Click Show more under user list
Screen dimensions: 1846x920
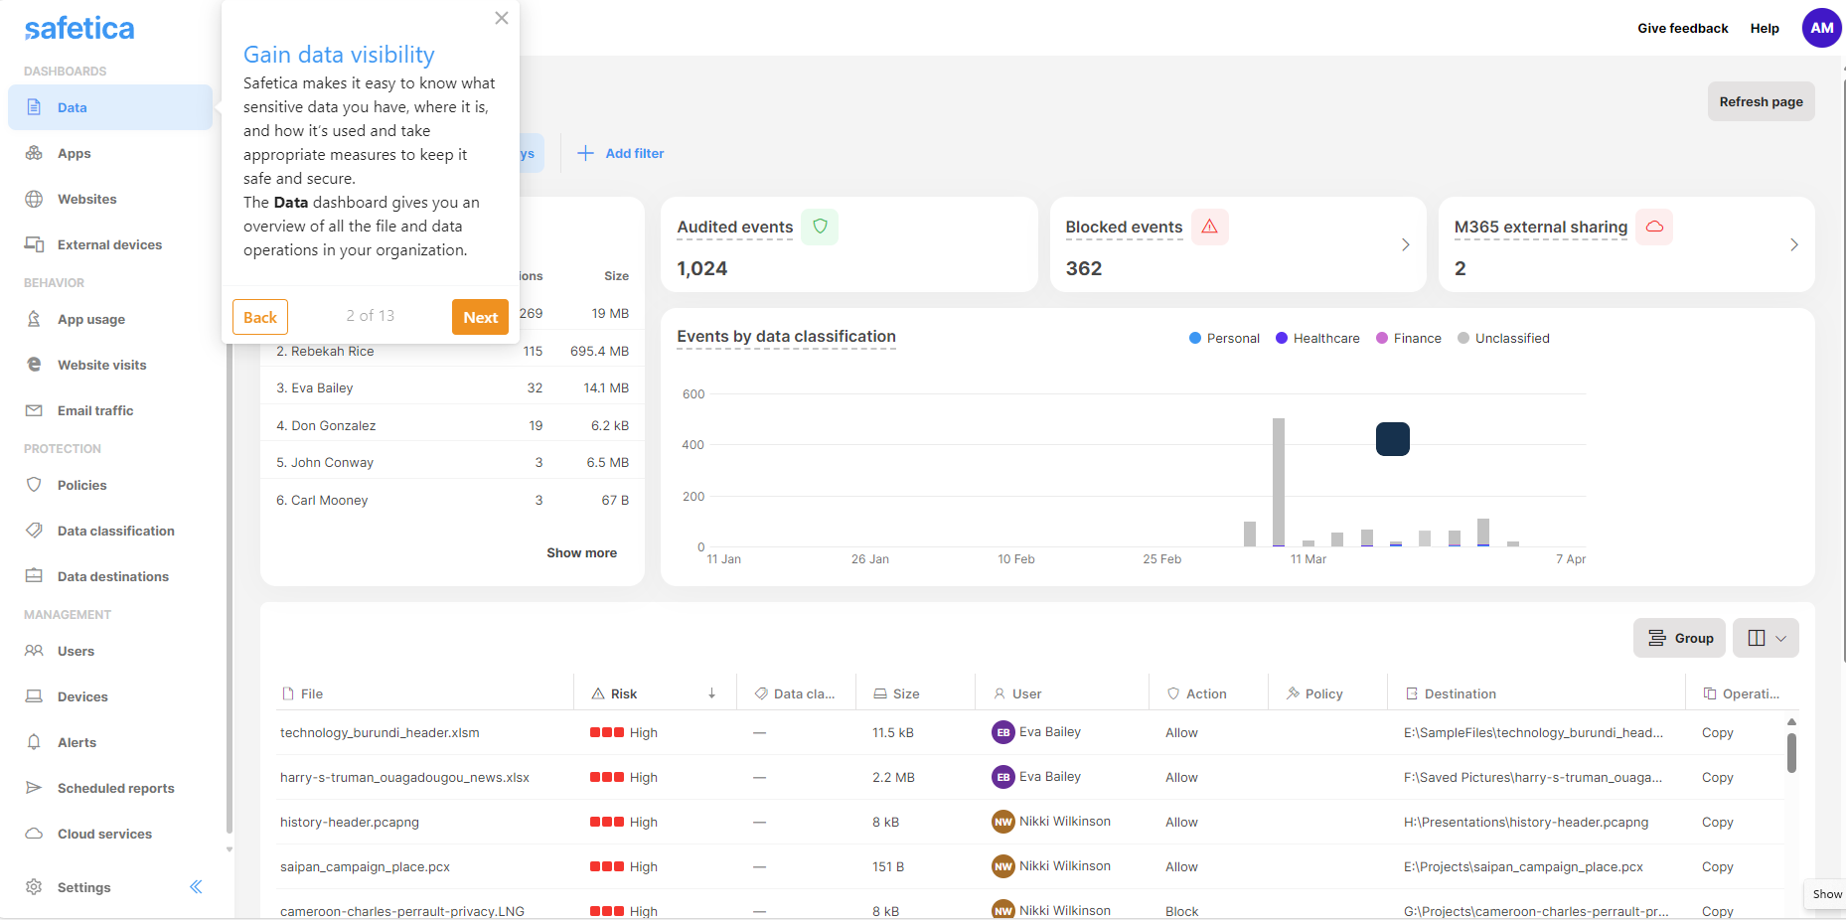click(581, 552)
